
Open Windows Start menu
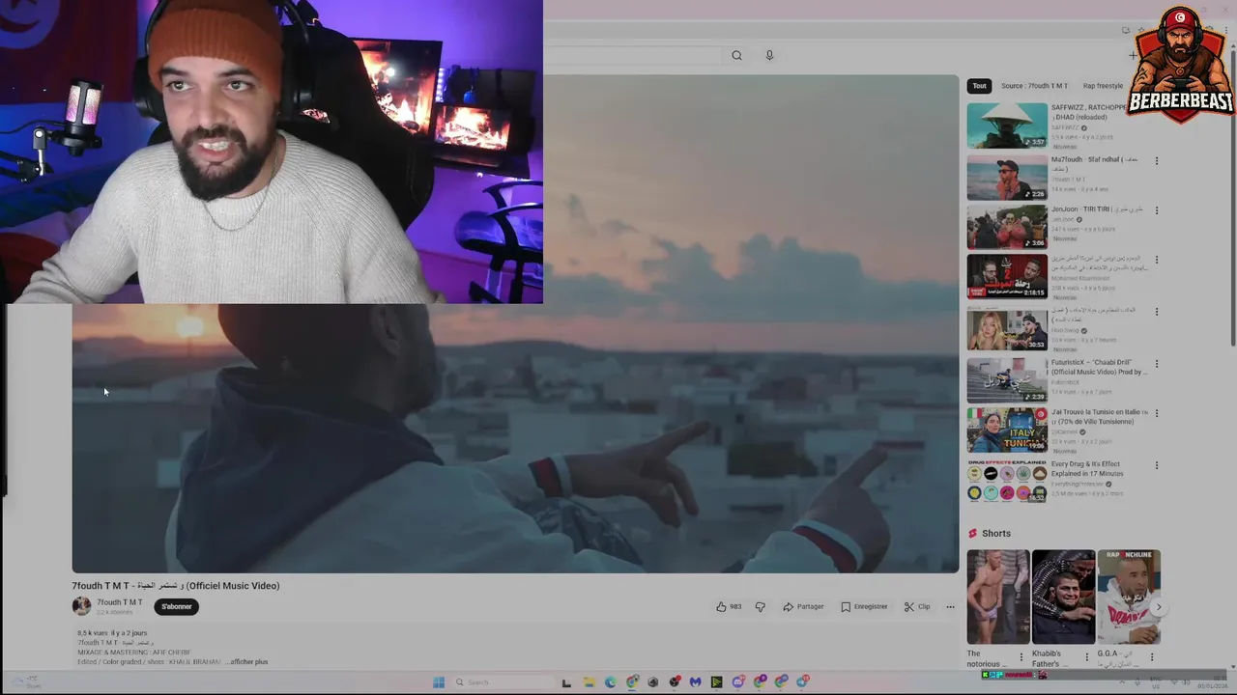pos(438,682)
